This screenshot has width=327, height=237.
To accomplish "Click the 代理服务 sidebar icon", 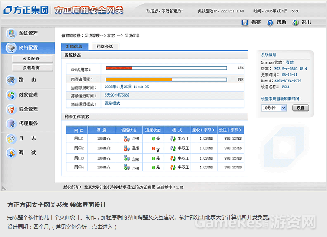I will pos(11,124).
